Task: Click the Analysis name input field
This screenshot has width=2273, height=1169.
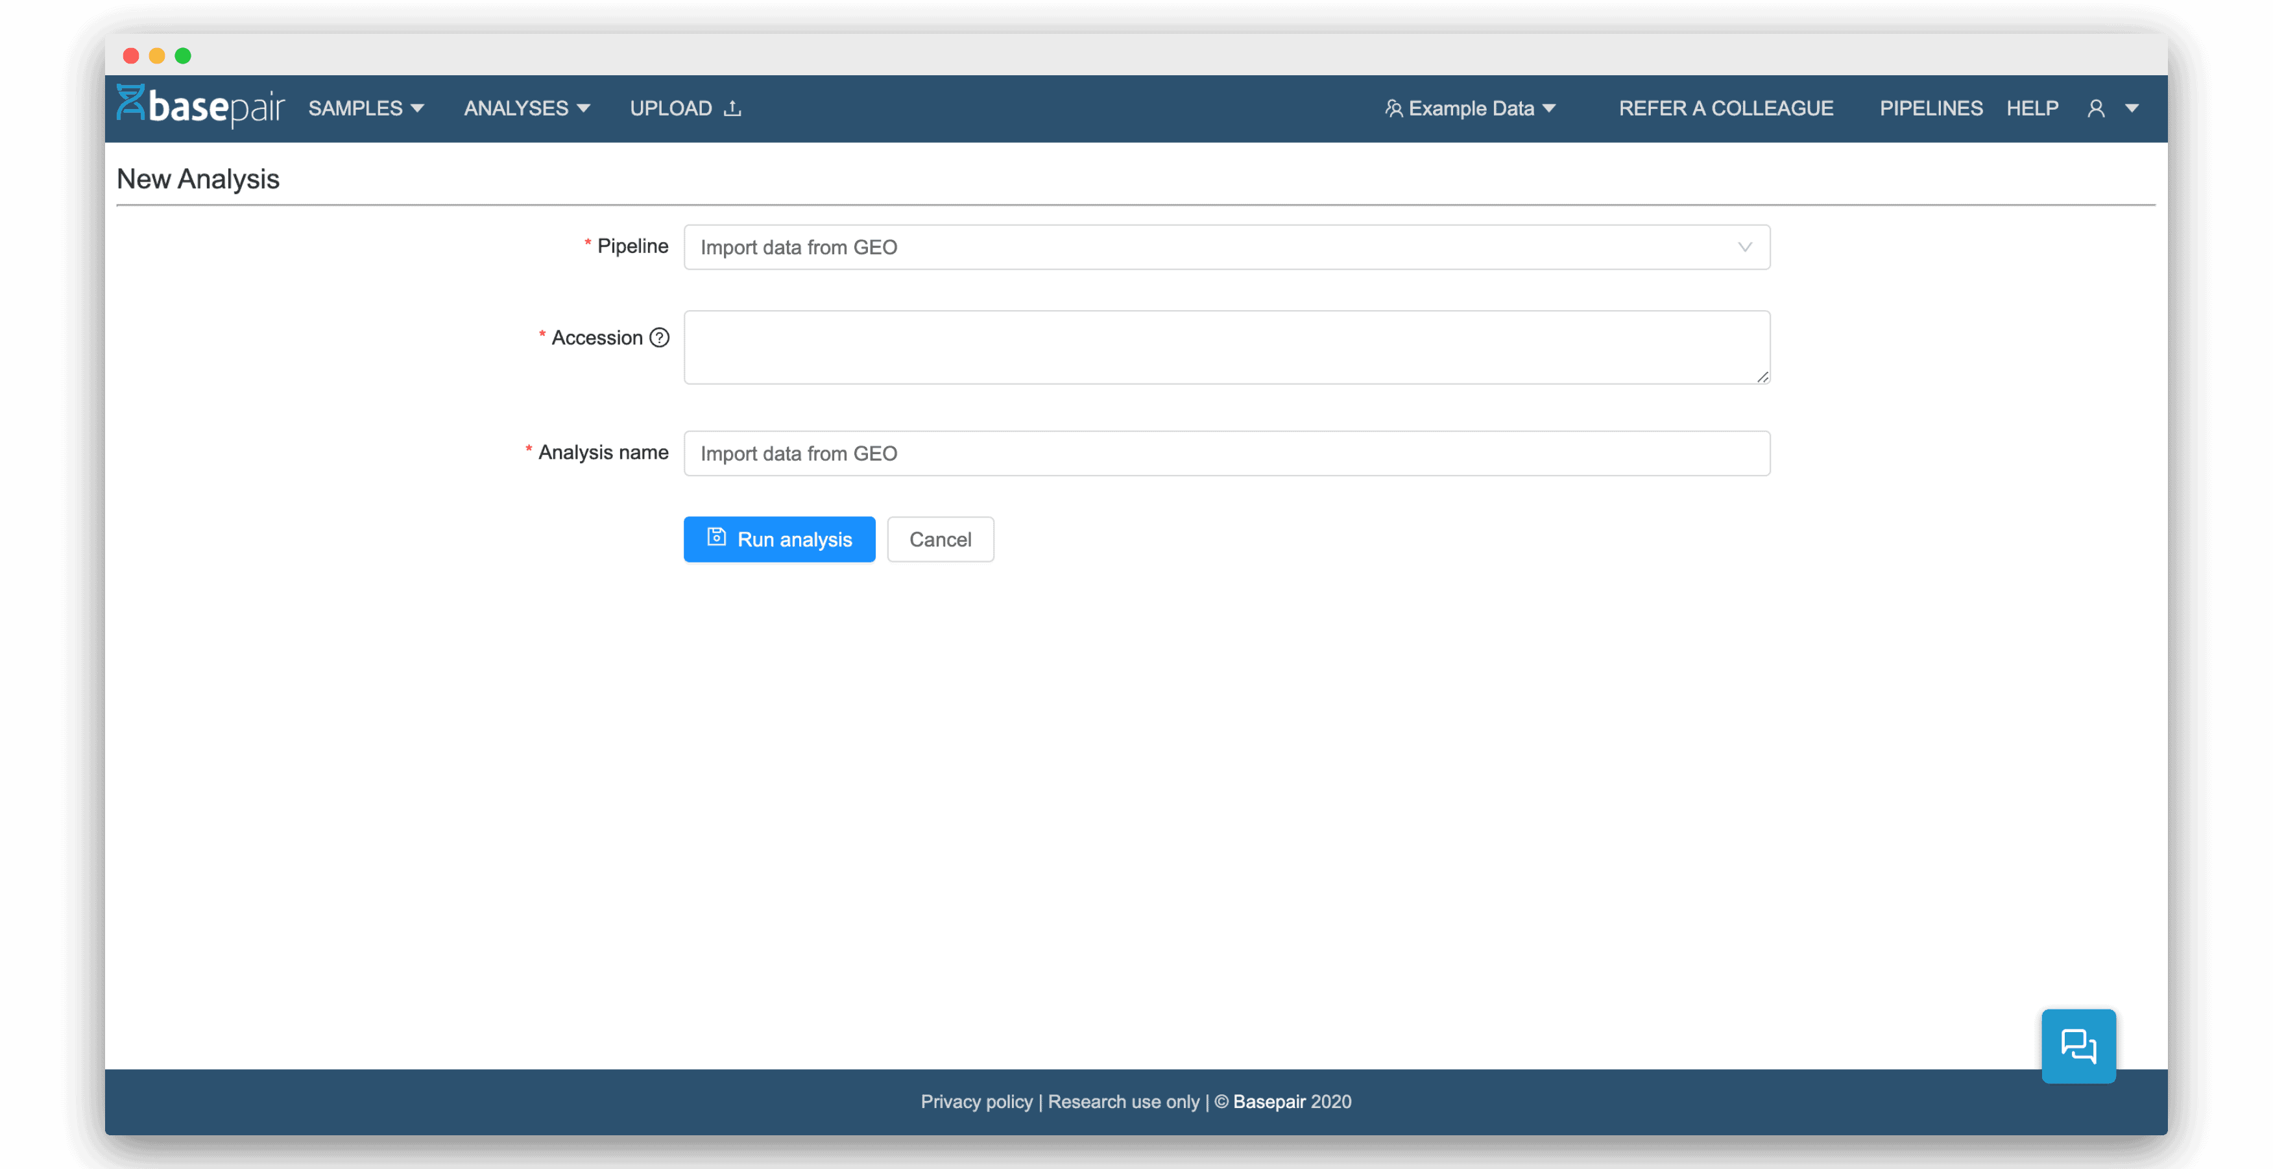Action: pos(1227,452)
